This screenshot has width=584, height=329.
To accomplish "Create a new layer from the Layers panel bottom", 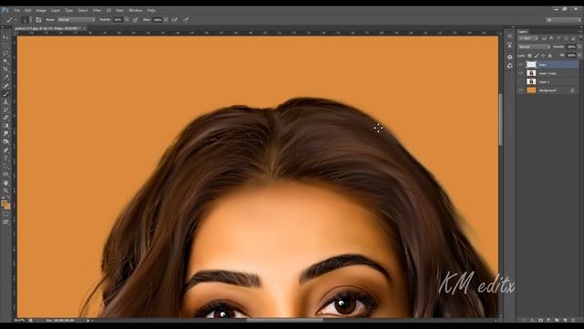I will click(565, 320).
